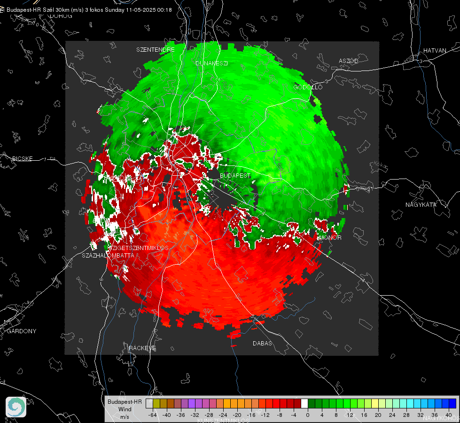The image size is (460, 423).
Task: Click the radar title text with date 11-05-2025
Action: coord(89,10)
